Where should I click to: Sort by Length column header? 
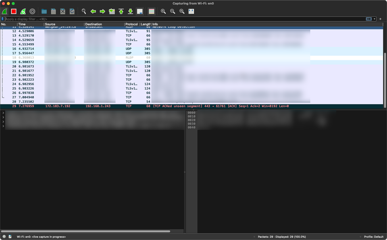(146, 24)
